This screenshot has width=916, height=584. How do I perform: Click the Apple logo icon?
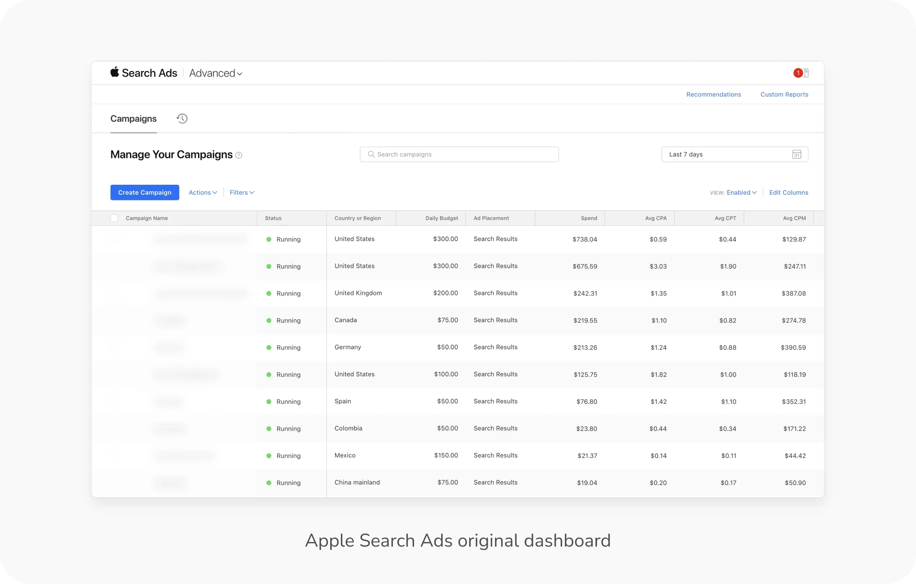115,72
